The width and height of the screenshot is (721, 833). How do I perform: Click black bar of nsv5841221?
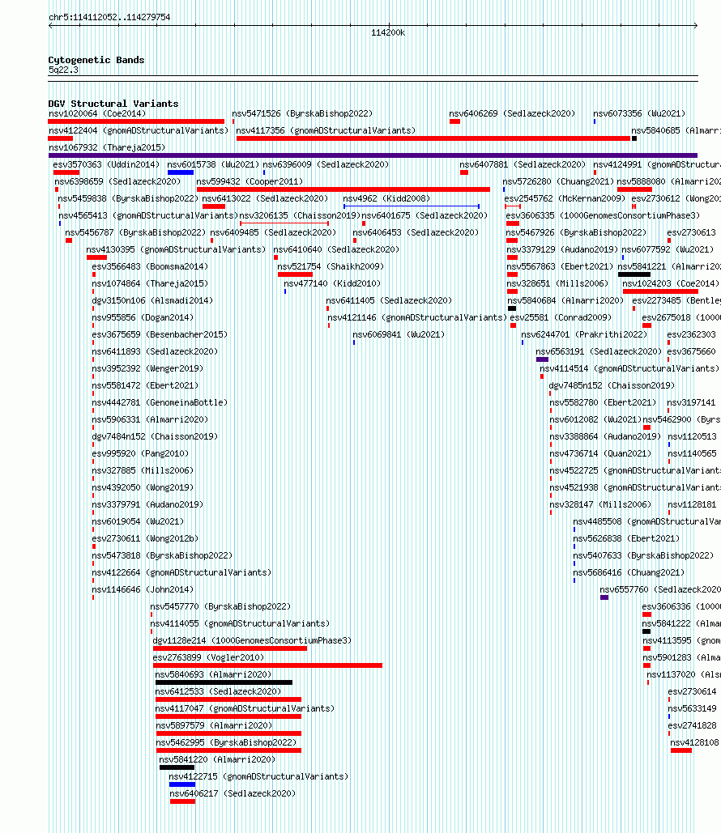coord(634,274)
